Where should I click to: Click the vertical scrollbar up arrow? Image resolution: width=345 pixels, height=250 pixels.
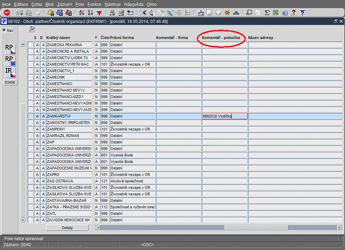(23, 44)
